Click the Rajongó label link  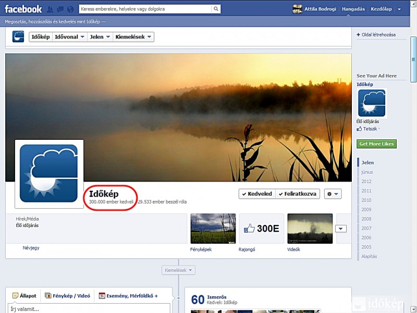click(247, 249)
